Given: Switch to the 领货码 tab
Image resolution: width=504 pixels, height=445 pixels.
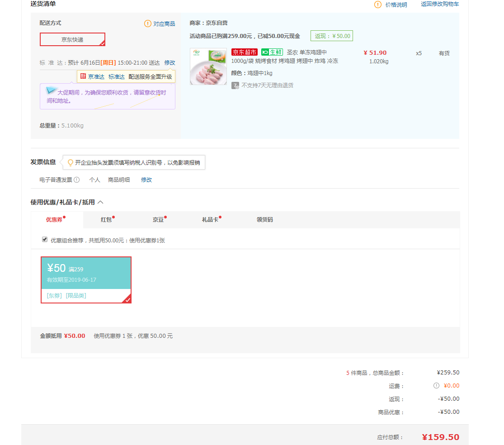Looking at the screenshot, I should pos(264,220).
